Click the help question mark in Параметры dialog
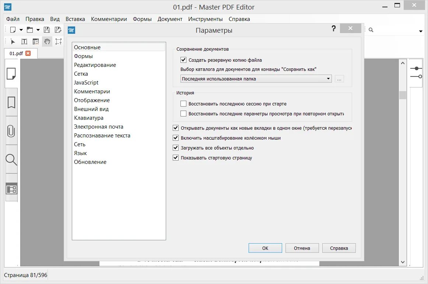The width and height of the screenshot is (428, 284). click(334, 28)
